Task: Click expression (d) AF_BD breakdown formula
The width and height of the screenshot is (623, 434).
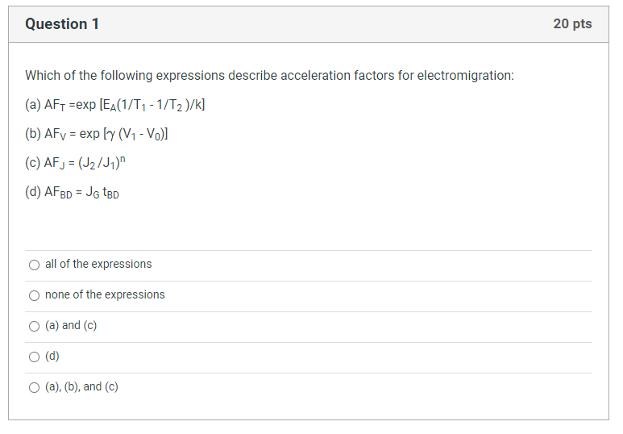Action: (73, 193)
